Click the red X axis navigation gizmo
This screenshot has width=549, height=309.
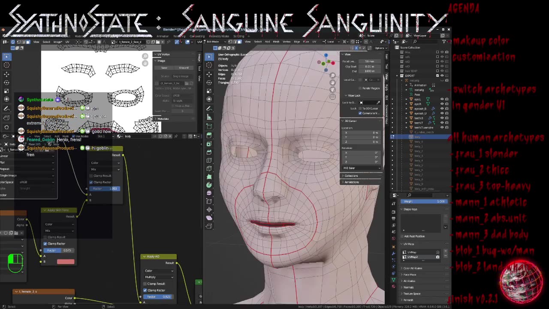[x=333, y=63]
